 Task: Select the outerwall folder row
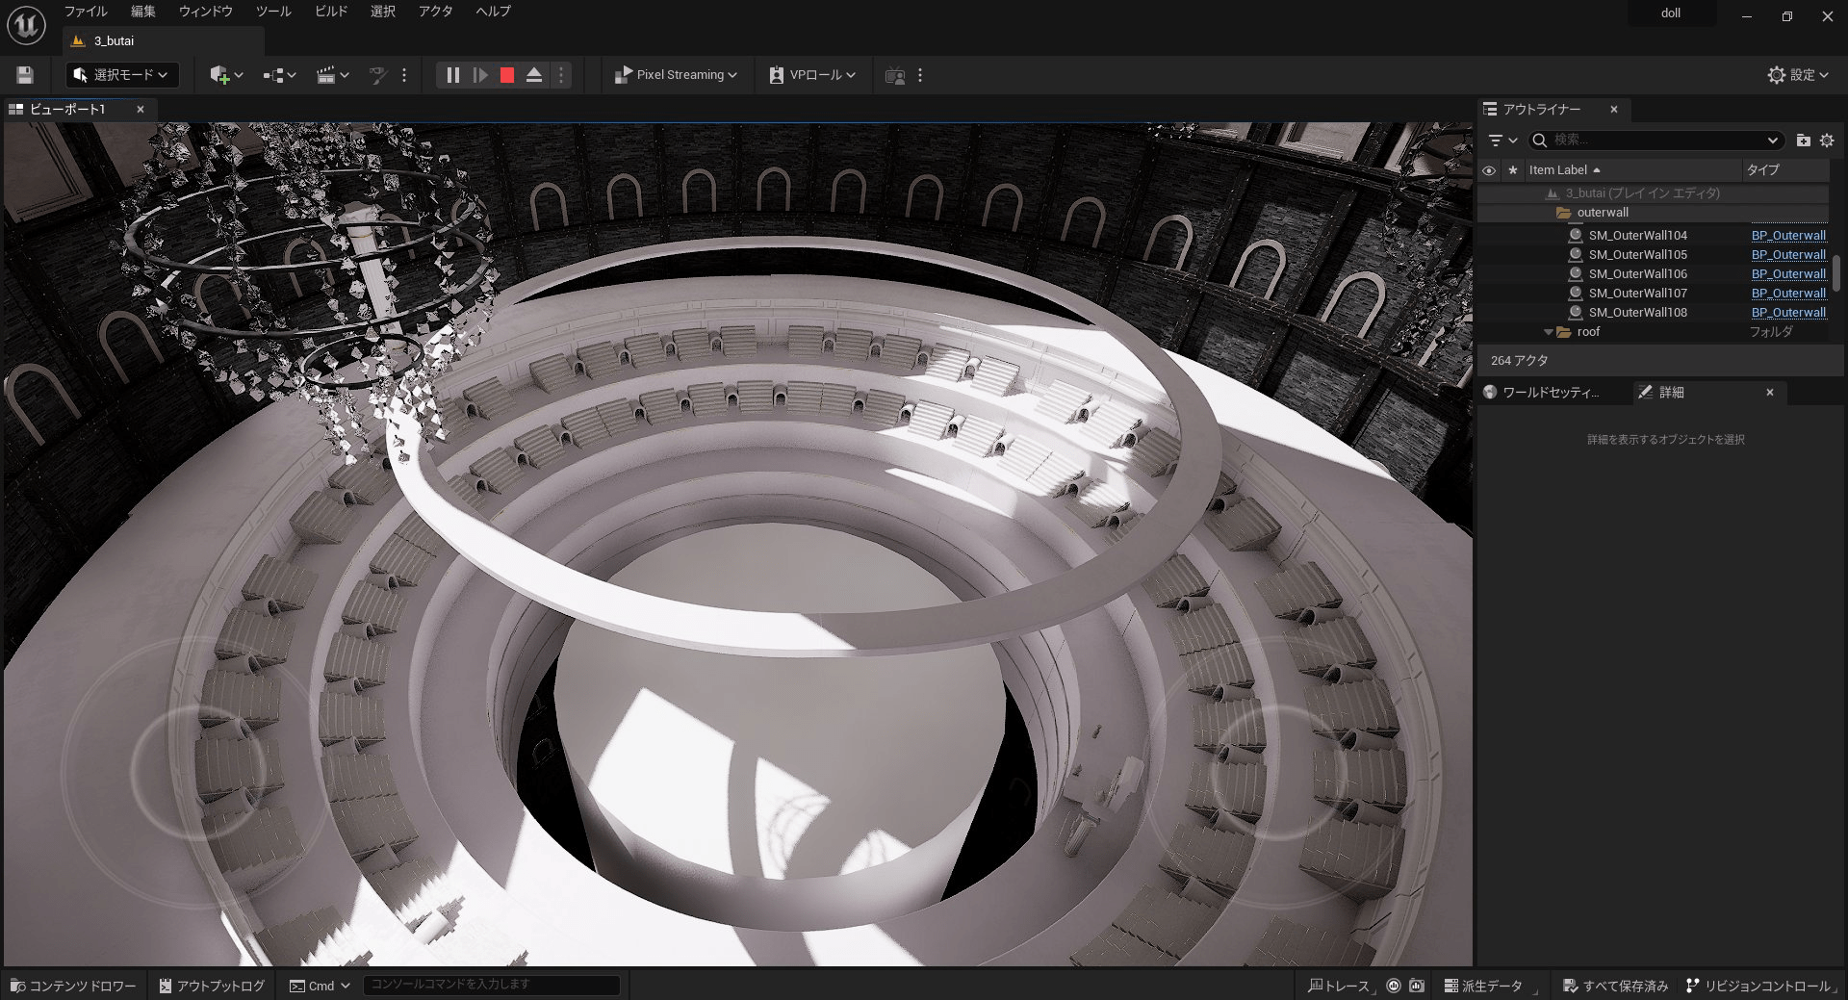point(1653,213)
